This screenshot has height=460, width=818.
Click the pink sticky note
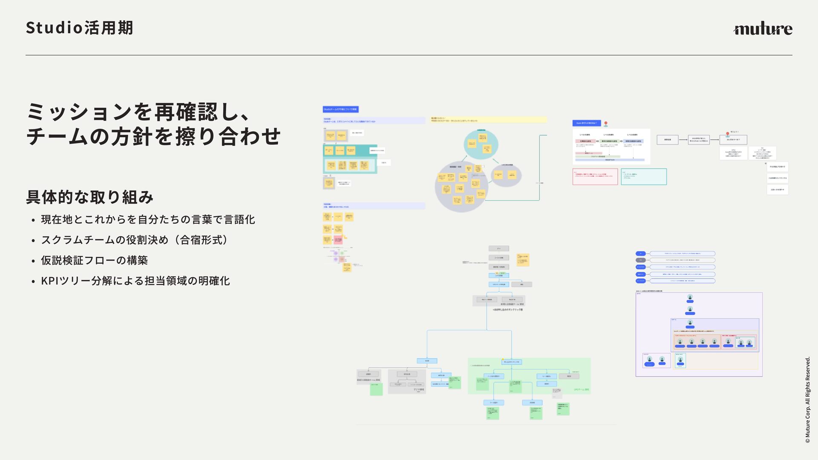click(x=338, y=240)
